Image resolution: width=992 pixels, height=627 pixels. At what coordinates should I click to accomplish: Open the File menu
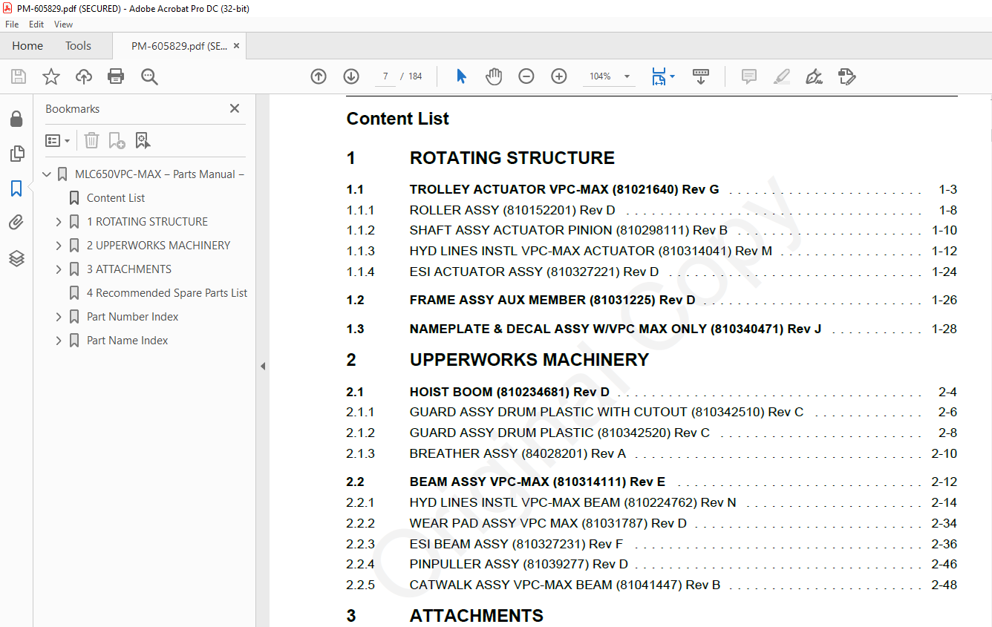click(x=12, y=24)
